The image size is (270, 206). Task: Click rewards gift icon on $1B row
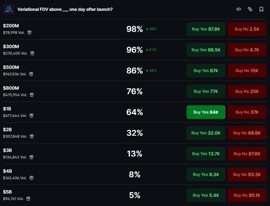(x=31, y=115)
